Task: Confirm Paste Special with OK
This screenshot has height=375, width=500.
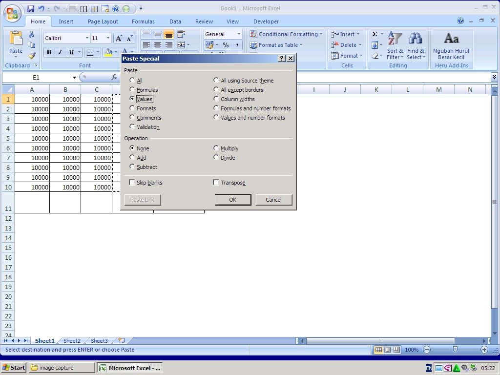Action: 233,200
